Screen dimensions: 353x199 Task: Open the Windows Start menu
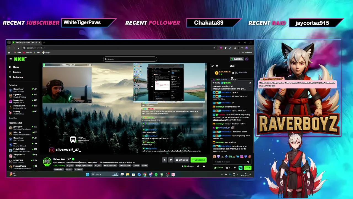coord(87,174)
